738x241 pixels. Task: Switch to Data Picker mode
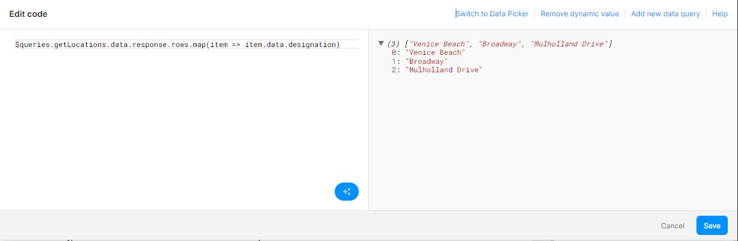(492, 14)
